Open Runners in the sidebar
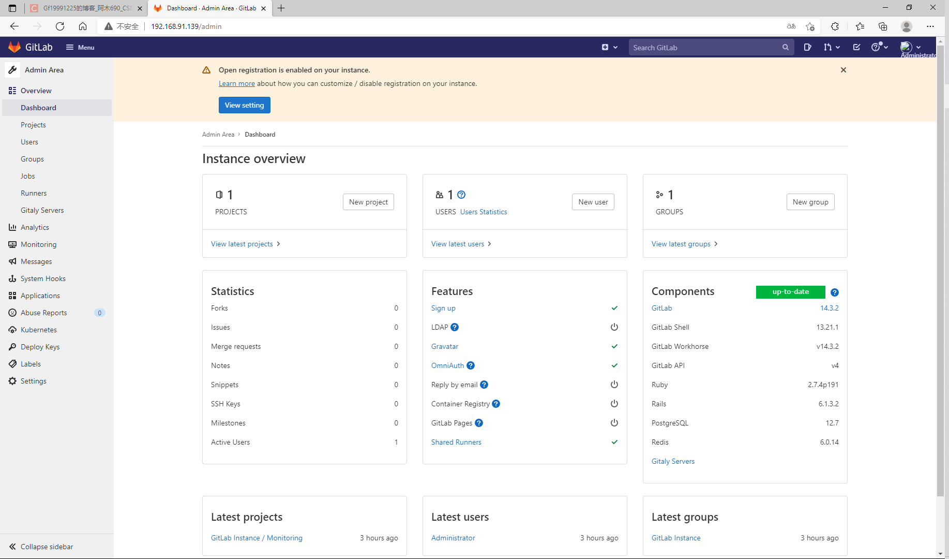The image size is (949, 559). tap(34, 193)
